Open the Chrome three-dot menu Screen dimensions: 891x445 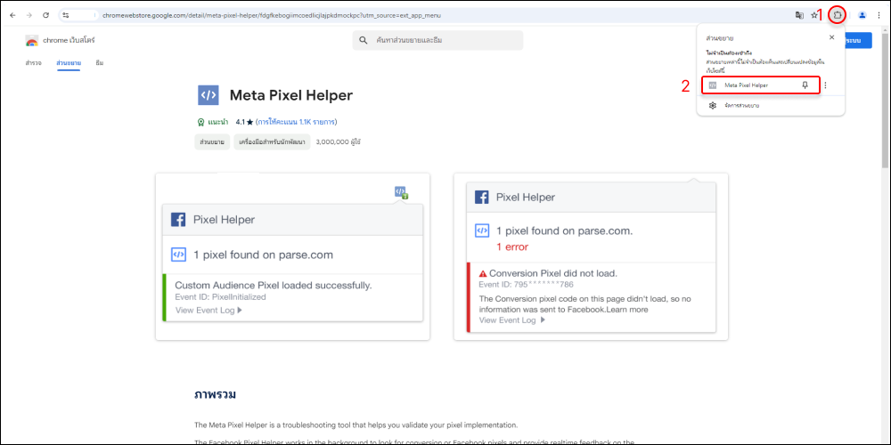coord(879,15)
